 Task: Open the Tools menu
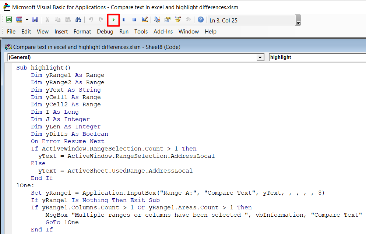pyautogui.click(x=141, y=32)
